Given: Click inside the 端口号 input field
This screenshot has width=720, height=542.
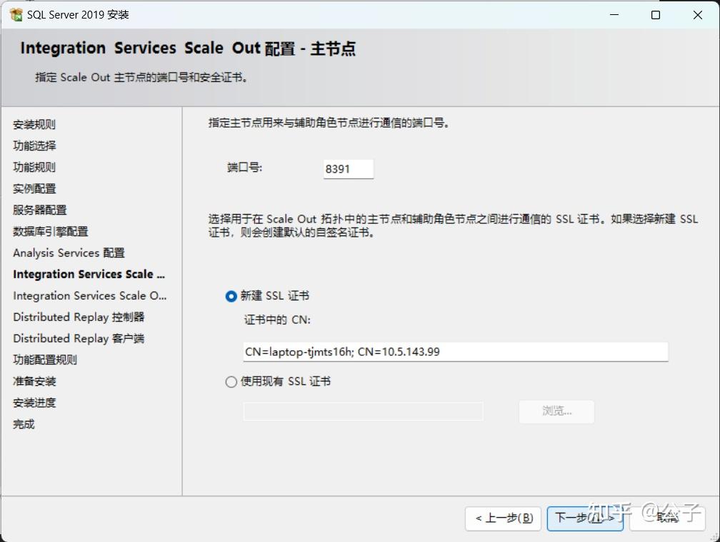Looking at the screenshot, I should [348, 168].
